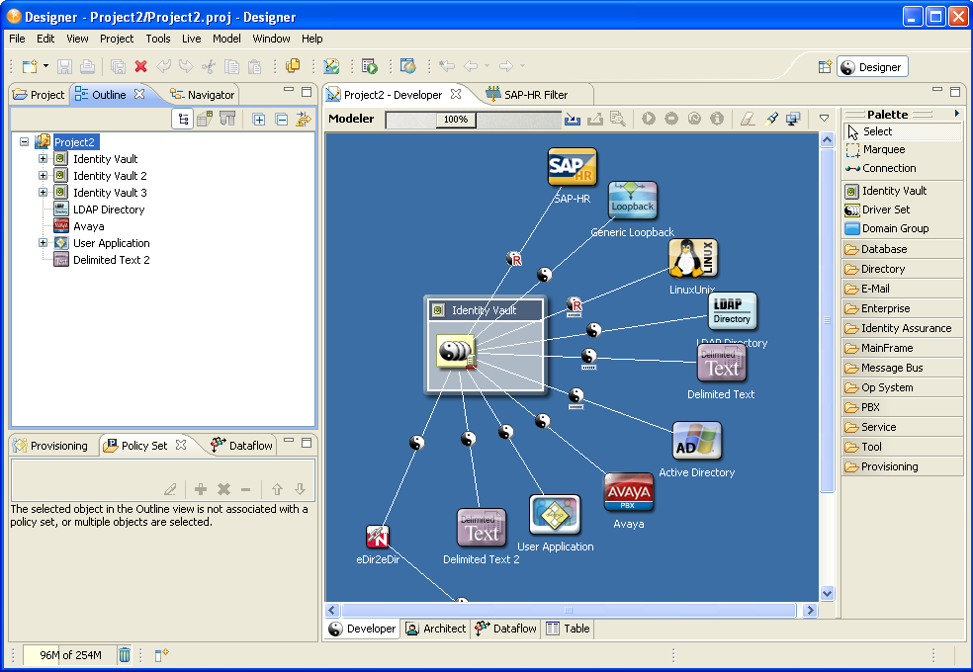Expand the Identity Vault 2 tree node
The image size is (973, 672).
43,176
